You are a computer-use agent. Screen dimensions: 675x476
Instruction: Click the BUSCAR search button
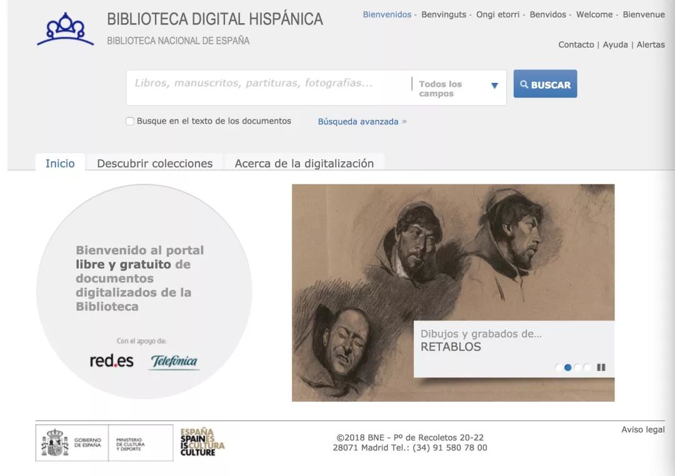[x=545, y=84]
